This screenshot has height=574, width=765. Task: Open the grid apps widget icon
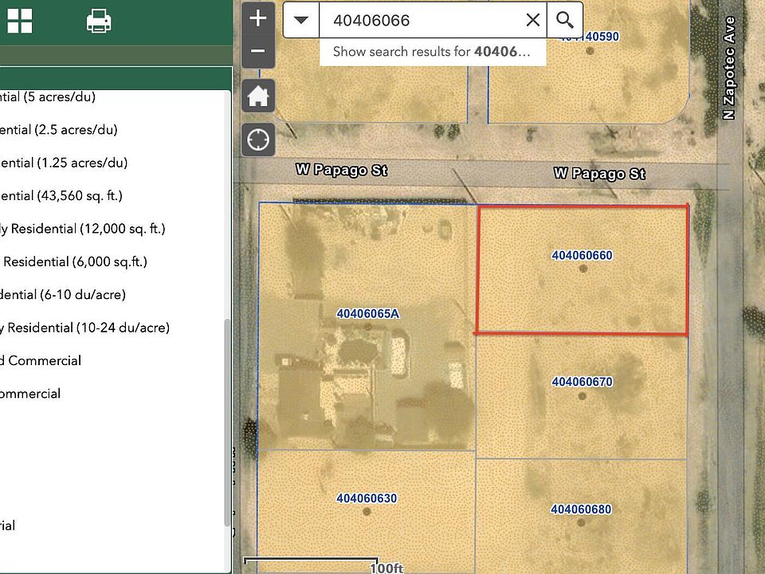[19, 21]
